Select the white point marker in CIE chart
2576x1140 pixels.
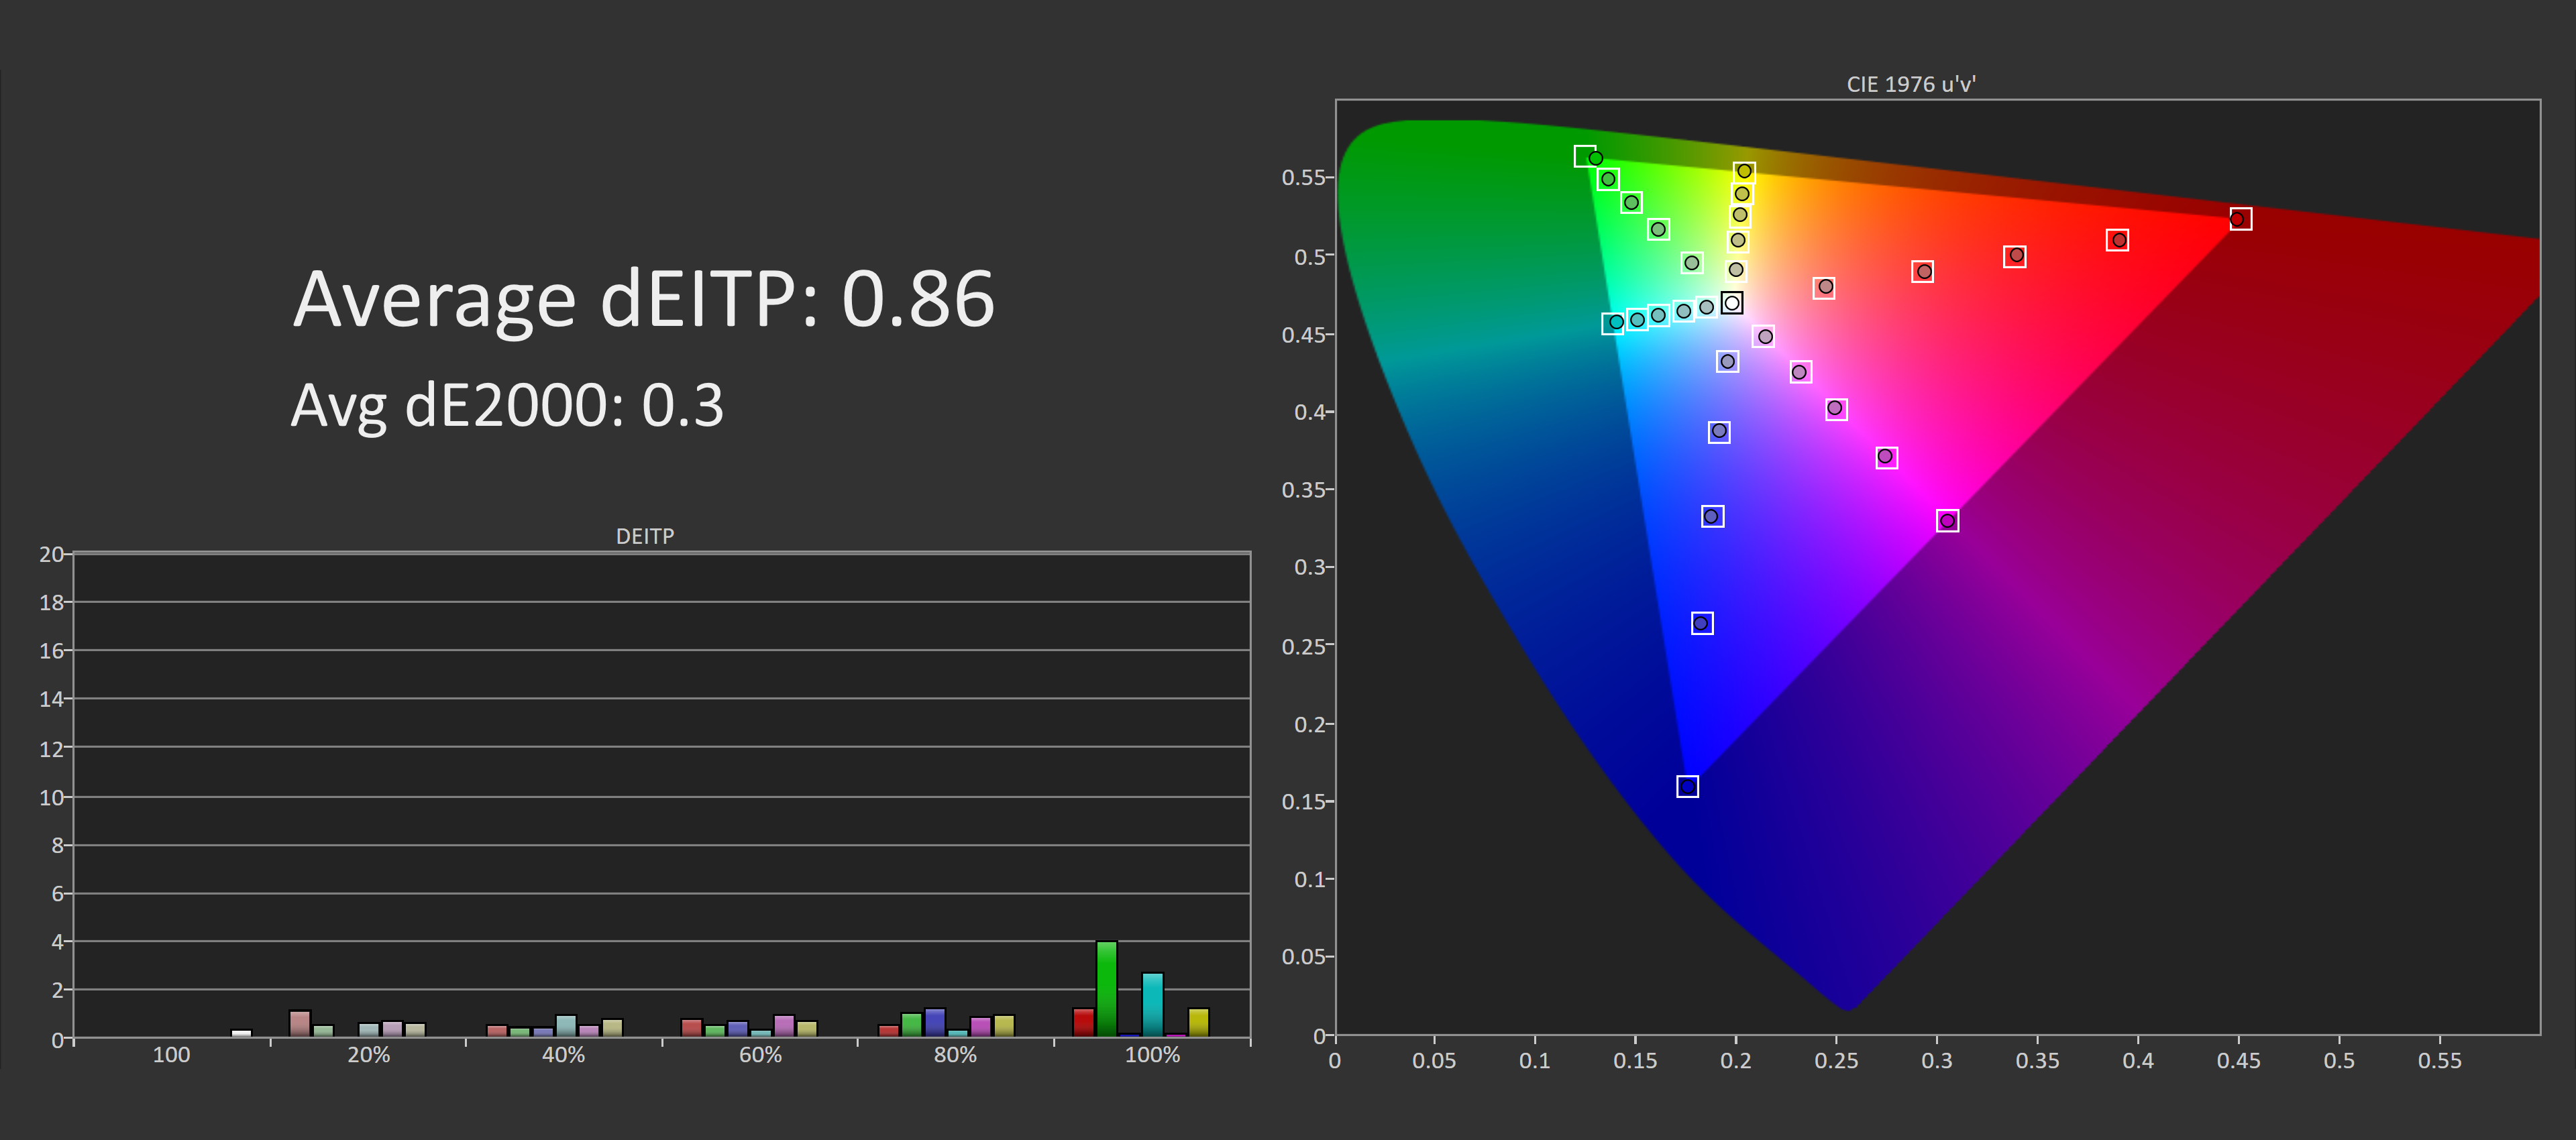click(1732, 303)
